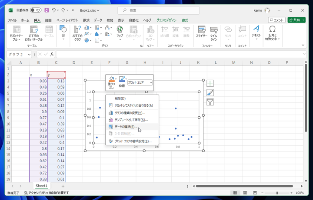Image resolution: width=313 pixels, height=200 pixels.
Task: Expand the Name Box dropdown
Action: [29, 54]
